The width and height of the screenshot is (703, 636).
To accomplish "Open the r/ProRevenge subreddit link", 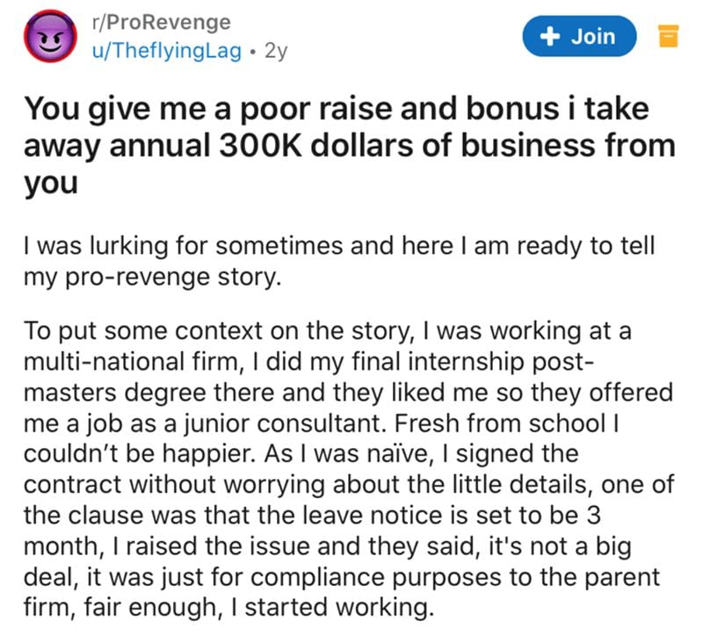I will tap(162, 22).
